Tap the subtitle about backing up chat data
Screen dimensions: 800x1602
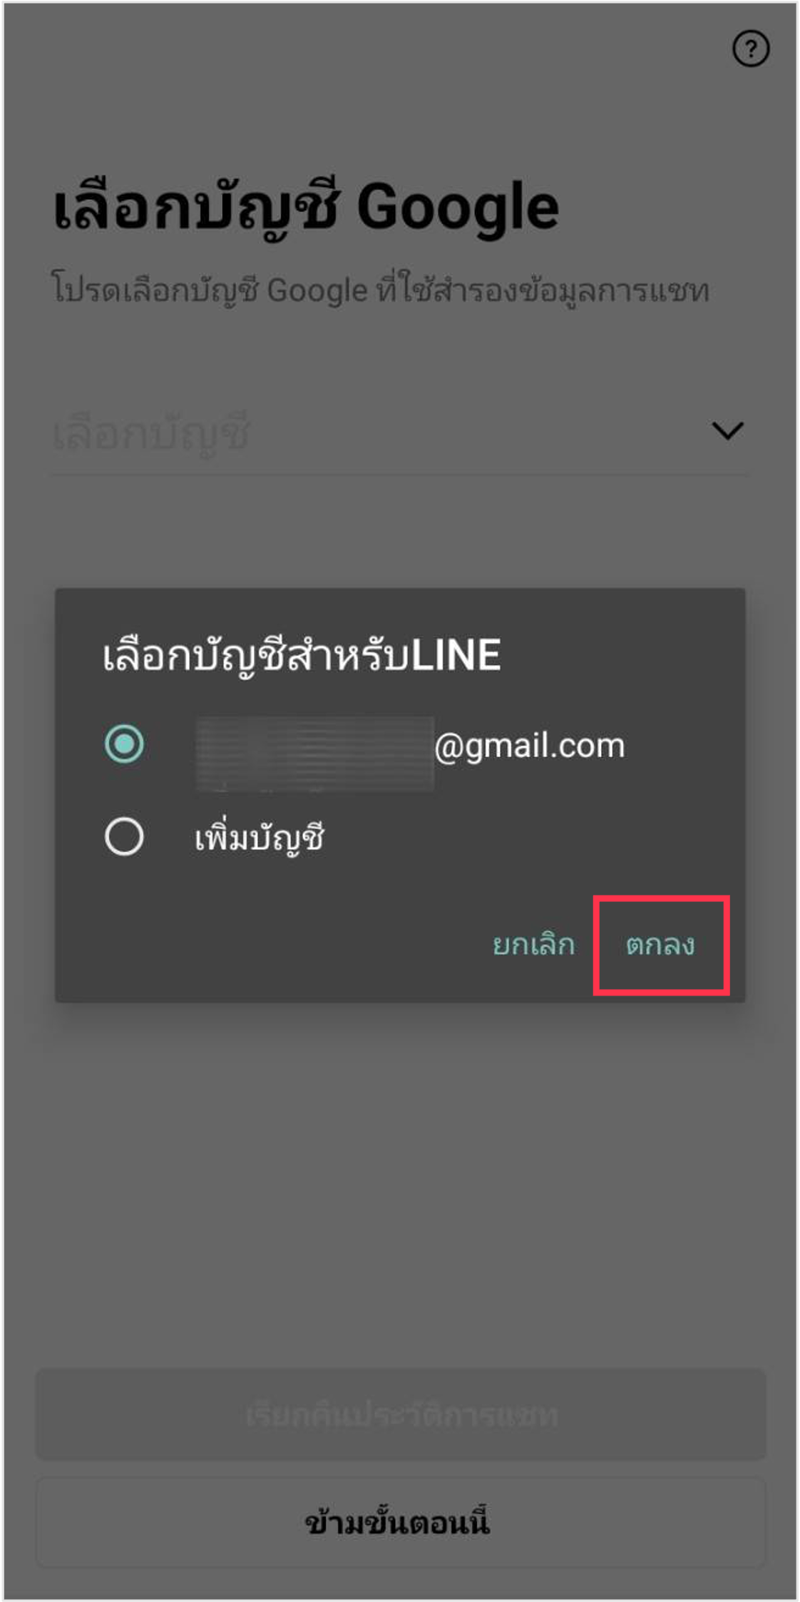click(x=380, y=290)
